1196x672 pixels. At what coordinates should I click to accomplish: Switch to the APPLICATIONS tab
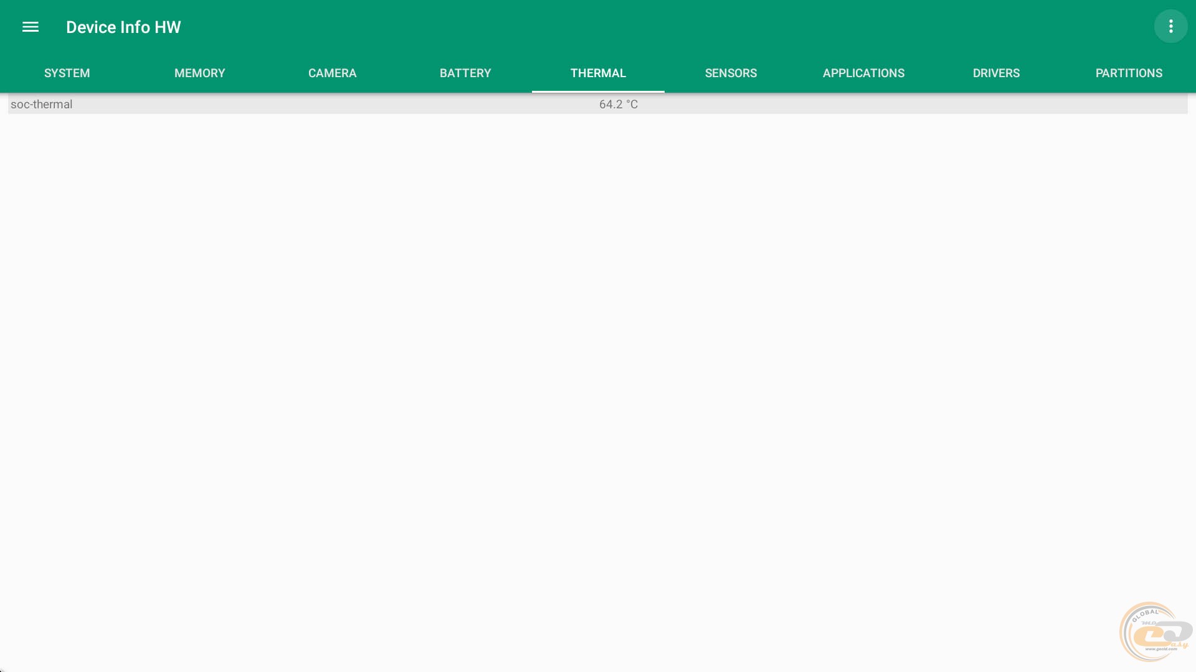(863, 73)
